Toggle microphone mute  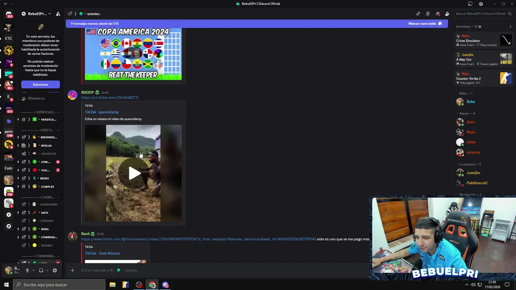point(27,270)
